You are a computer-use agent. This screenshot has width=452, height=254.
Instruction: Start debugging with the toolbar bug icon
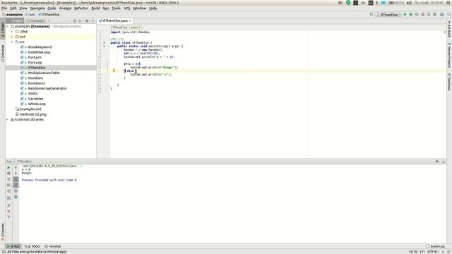tap(411, 14)
